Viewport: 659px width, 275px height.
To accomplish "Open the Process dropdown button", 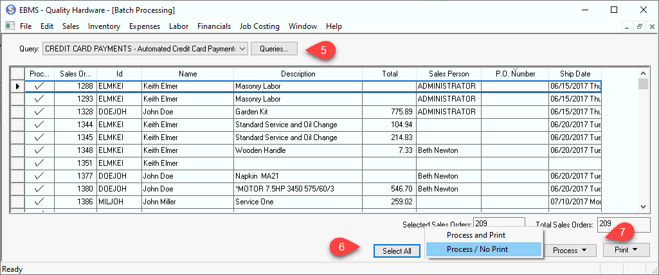I will (x=569, y=250).
